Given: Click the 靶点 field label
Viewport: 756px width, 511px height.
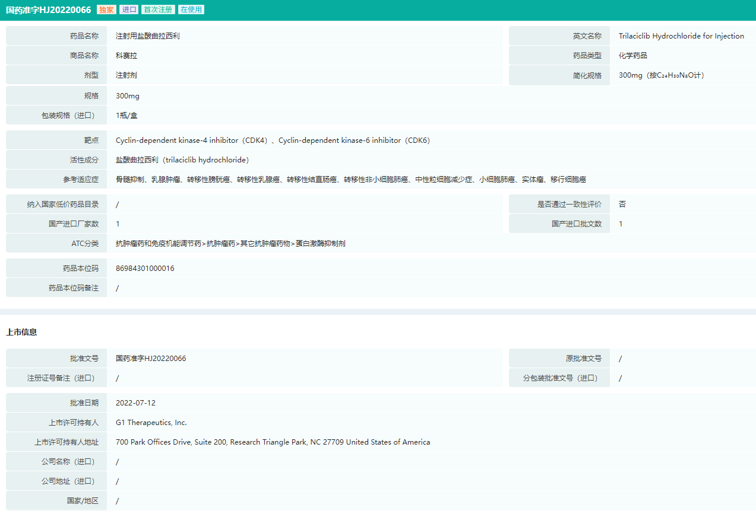Looking at the screenshot, I should tap(91, 140).
